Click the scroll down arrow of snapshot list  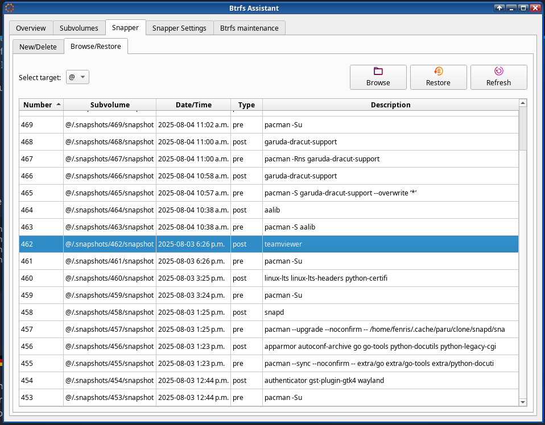pos(523,402)
